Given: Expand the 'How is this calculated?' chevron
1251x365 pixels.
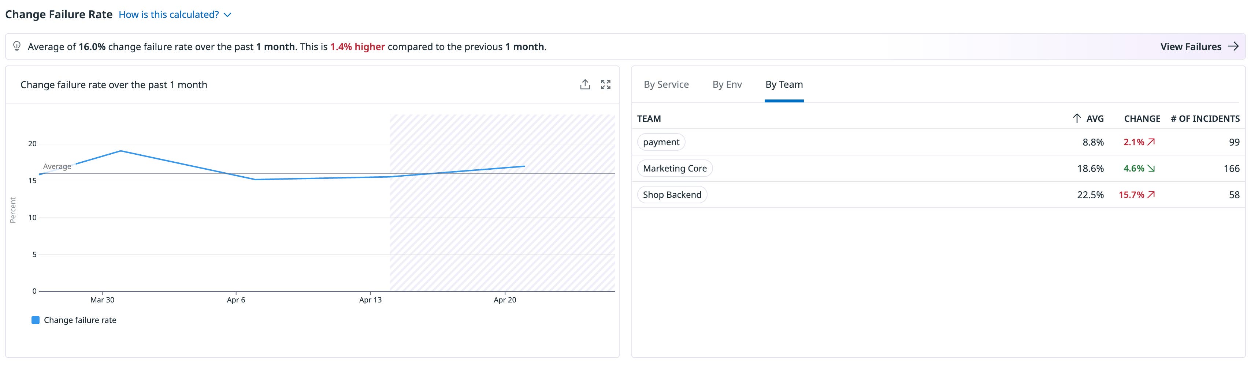Looking at the screenshot, I should [227, 15].
